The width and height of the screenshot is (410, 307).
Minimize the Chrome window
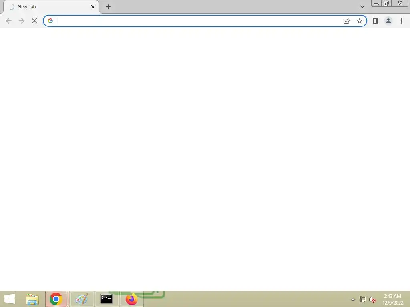pyautogui.click(x=376, y=3)
